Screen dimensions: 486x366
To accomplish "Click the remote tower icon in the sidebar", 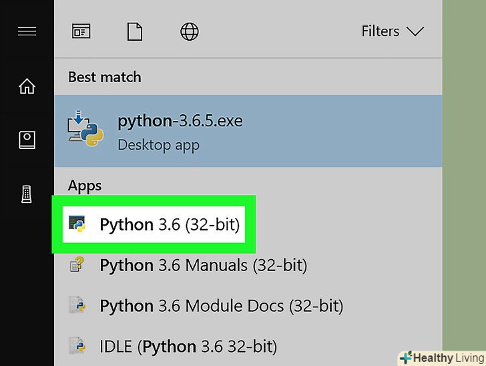I will (27, 194).
